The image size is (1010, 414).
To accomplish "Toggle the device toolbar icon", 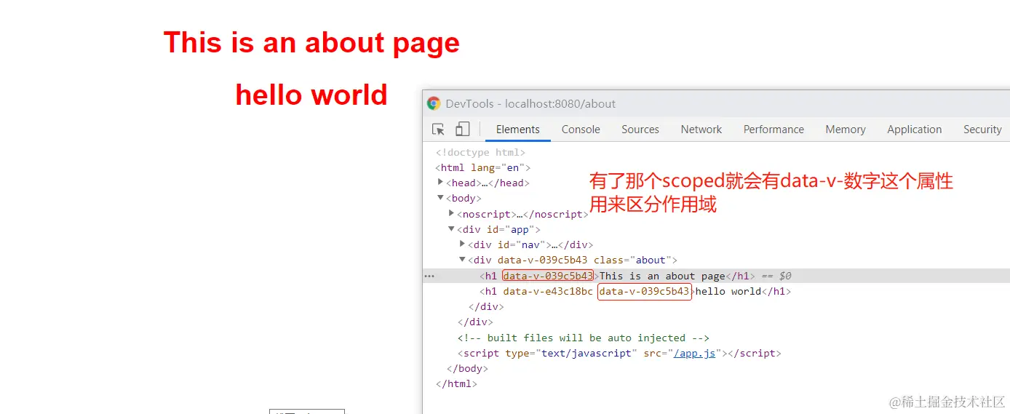I will [x=462, y=130].
